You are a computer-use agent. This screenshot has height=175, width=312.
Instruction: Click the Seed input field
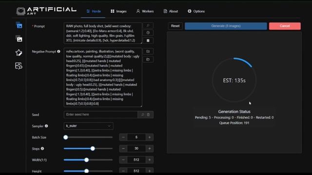(101, 115)
